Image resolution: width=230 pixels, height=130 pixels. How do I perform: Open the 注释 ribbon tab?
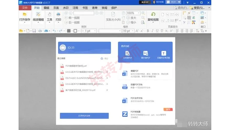(x=75, y=8)
